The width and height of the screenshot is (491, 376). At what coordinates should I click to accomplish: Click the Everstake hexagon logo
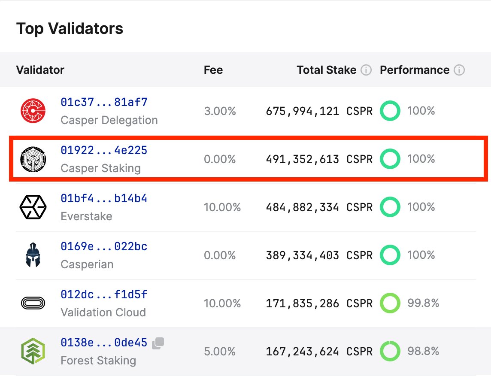click(33, 207)
